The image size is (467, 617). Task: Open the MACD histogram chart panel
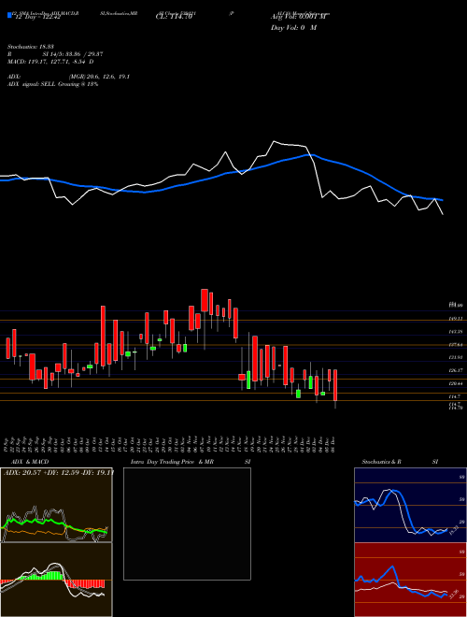click(x=56, y=580)
